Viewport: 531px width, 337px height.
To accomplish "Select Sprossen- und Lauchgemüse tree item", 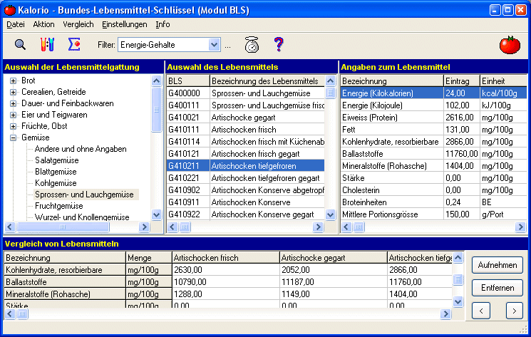I will (x=84, y=195).
